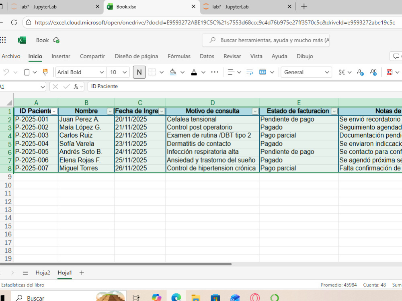This screenshot has height=301, width=402.
Task: Click the Cancel X formula bar icon
Action: (55, 87)
